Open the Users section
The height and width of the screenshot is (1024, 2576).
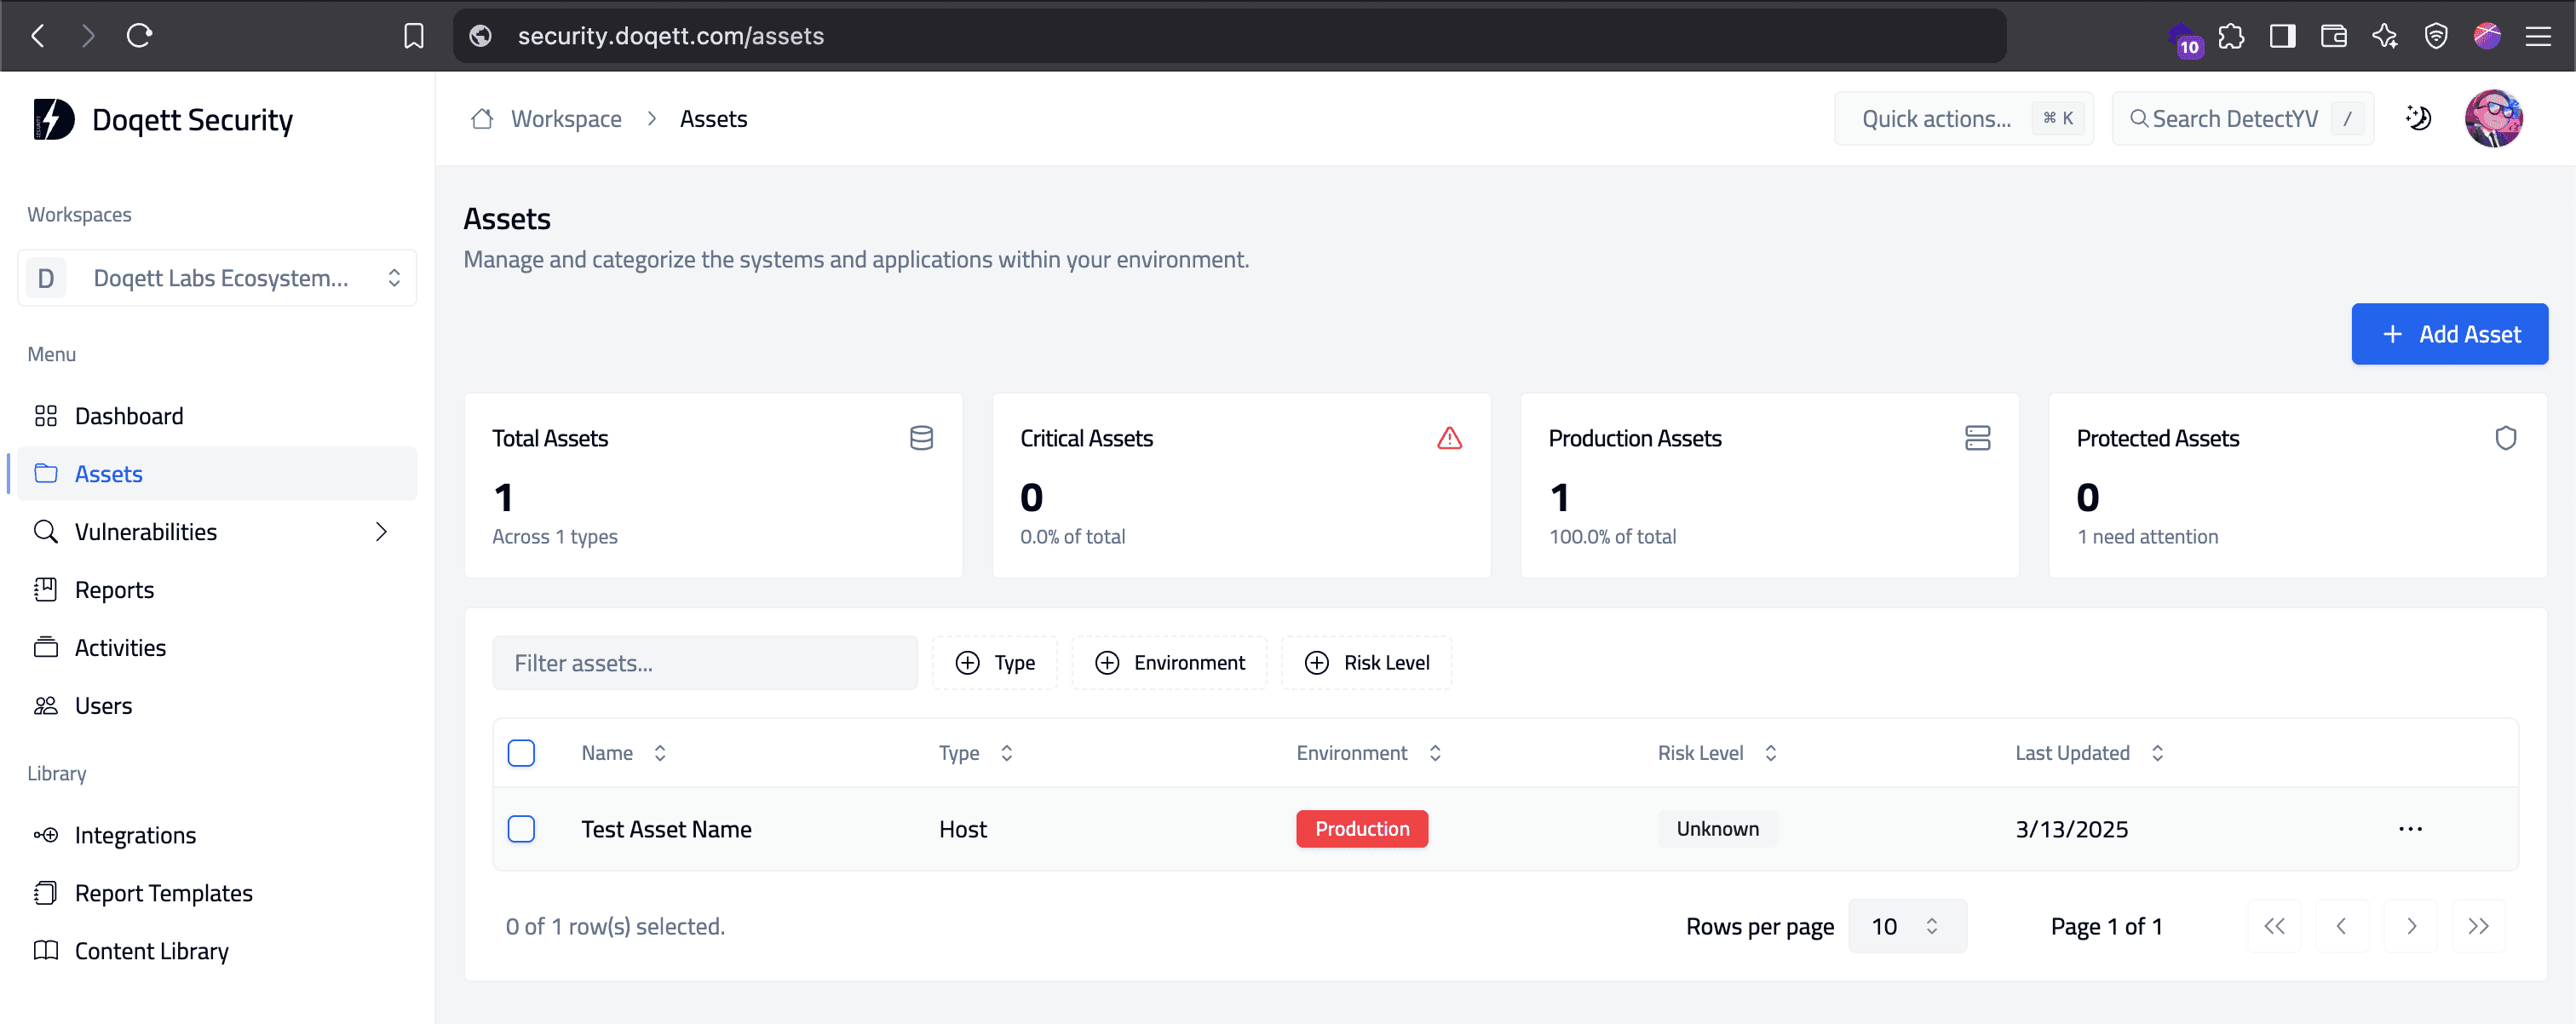point(103,705)
